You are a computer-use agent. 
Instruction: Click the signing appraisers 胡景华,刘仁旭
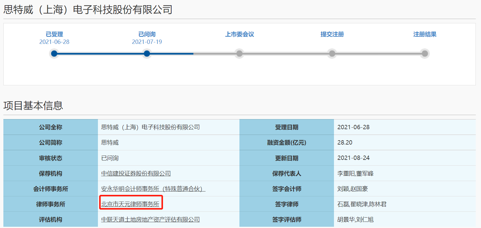coord(355,220)
